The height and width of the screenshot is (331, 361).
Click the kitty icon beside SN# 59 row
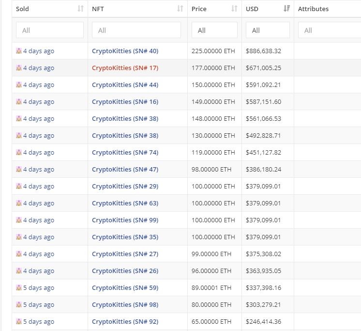coord(19,288)
